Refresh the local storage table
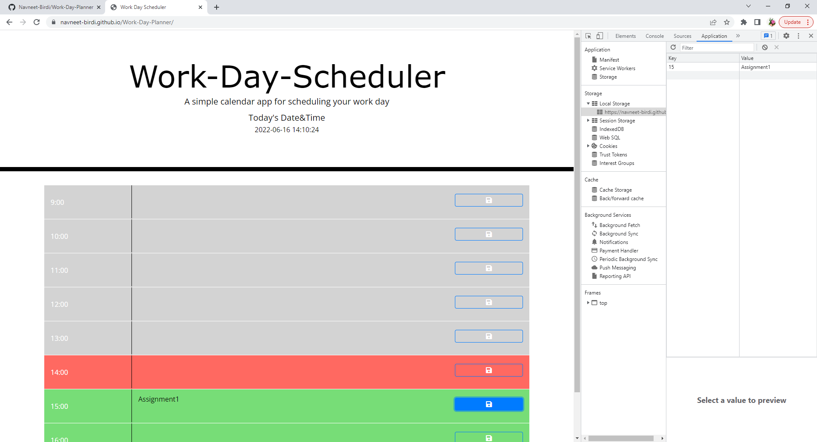817x442 pixels. point(673,48)
